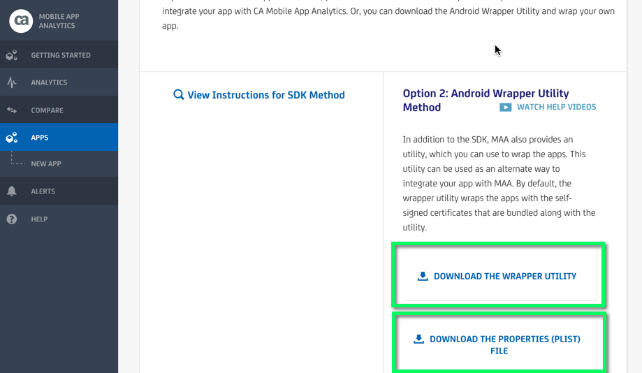Click the Help question mark icon
This screenshot has height=373, width=642.
tap(12, 219)
